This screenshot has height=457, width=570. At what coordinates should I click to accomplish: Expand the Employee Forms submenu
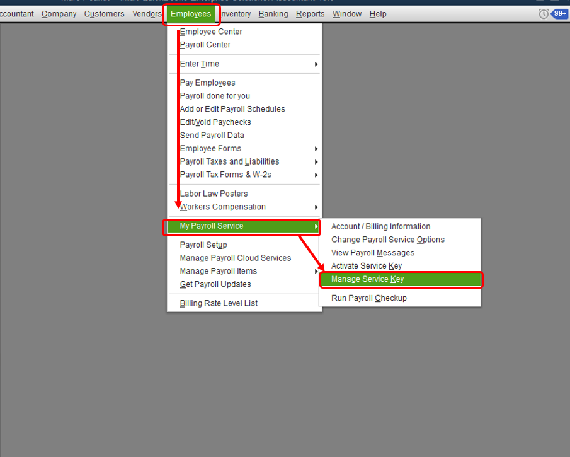click(x=244, y=149)
